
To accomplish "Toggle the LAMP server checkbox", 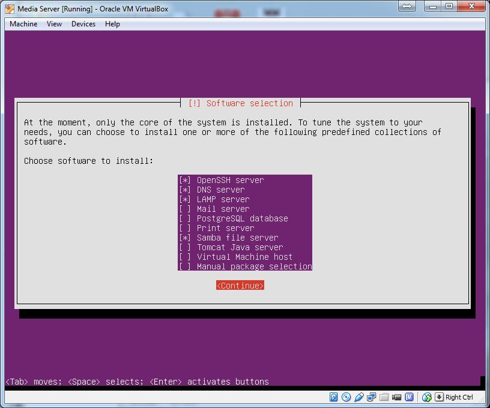I will [x=185, y=199].
